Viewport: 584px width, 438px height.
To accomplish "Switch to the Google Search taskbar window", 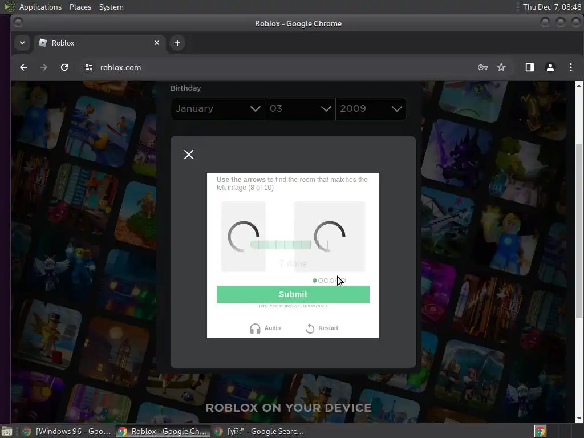I will [x=259, y=431].
